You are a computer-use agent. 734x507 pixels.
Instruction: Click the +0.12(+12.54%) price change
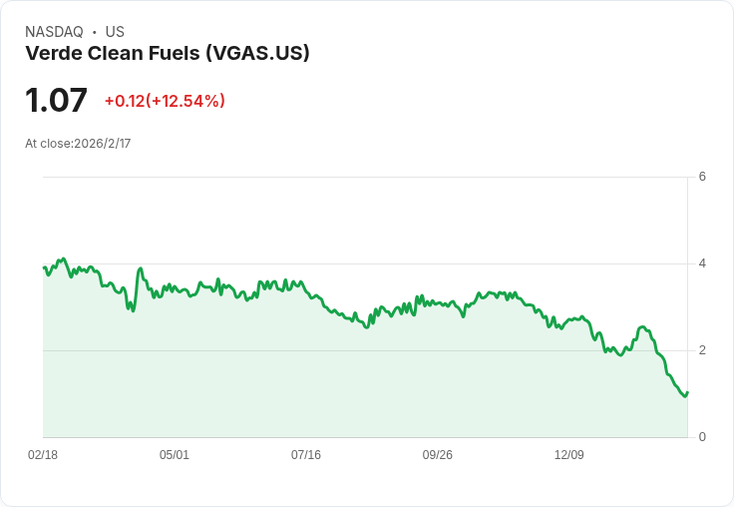[x=165, y=101]
